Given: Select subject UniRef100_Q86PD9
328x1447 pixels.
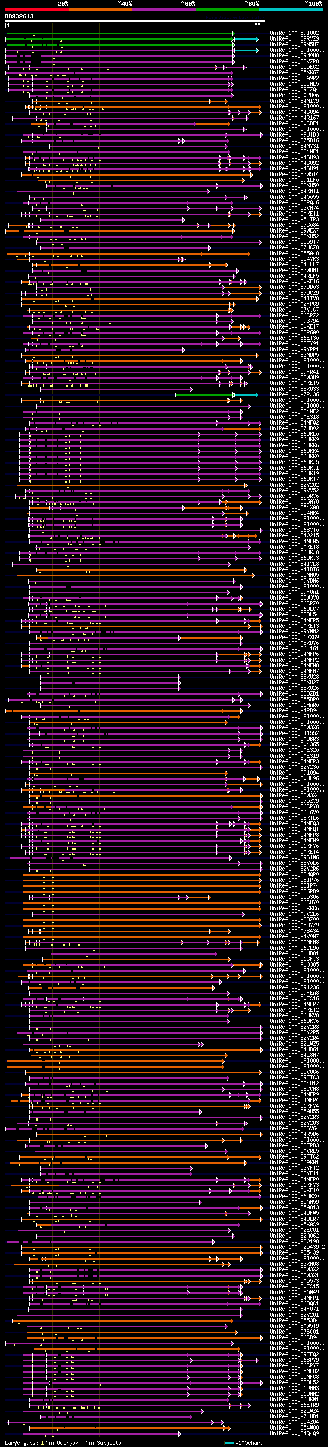Looking at the screenshot, I should [294, 891].
